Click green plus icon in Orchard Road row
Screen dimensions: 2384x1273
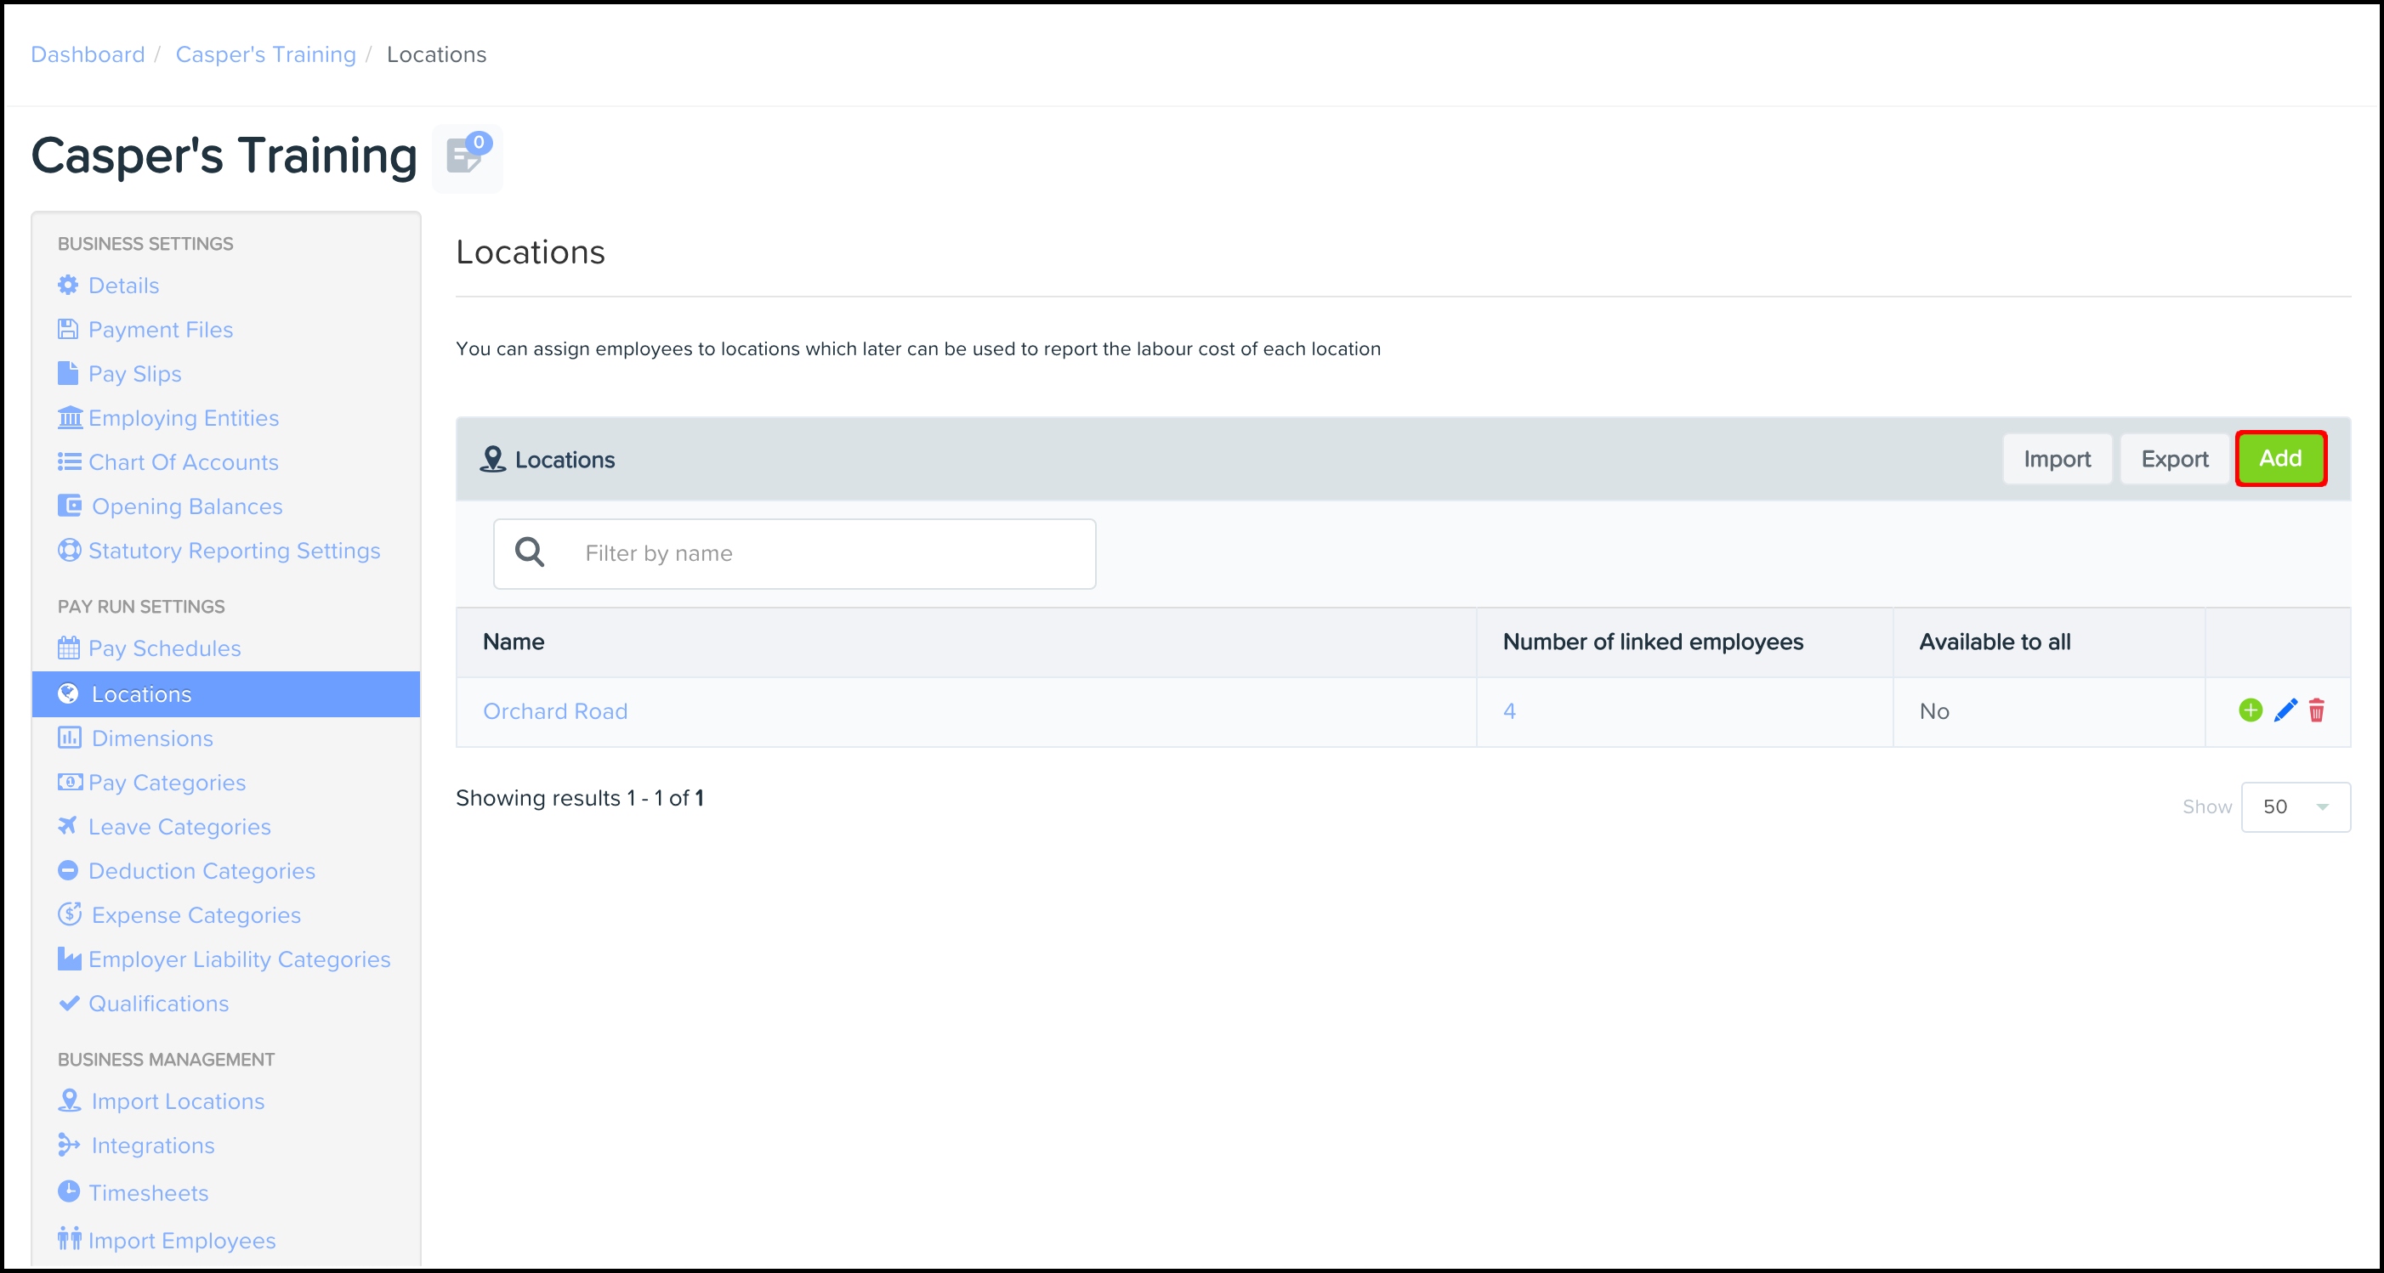pos(2250,710)
